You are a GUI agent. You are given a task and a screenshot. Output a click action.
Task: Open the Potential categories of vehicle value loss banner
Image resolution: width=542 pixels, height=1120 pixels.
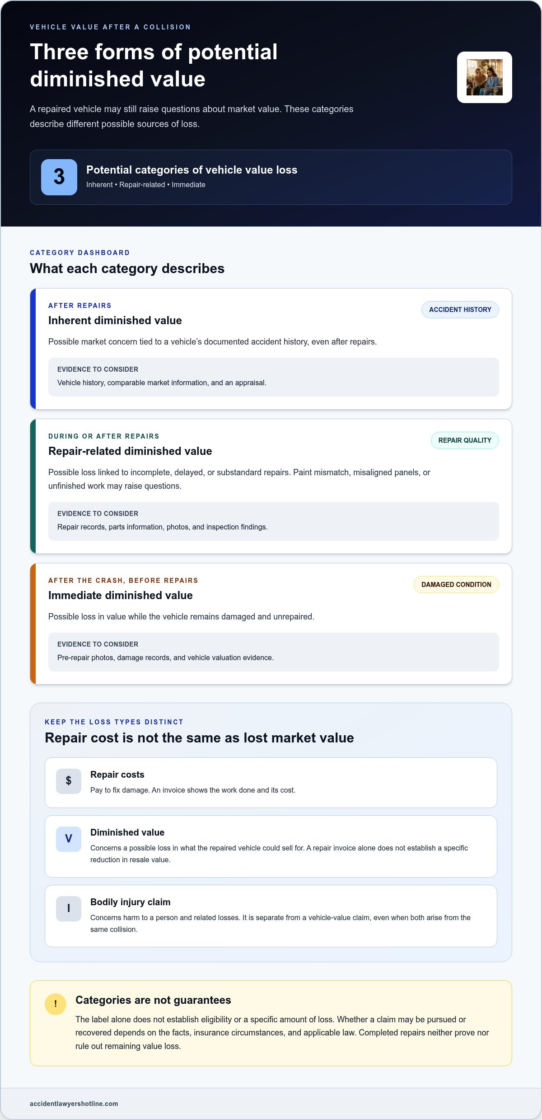[x=271, y=177]
